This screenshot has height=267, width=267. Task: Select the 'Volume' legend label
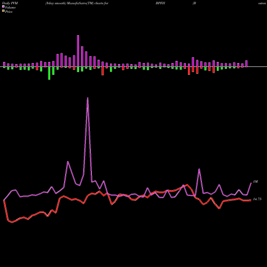(10, 7)
